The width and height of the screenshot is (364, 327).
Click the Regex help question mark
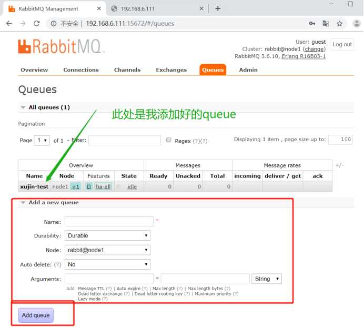coord(196,141)
